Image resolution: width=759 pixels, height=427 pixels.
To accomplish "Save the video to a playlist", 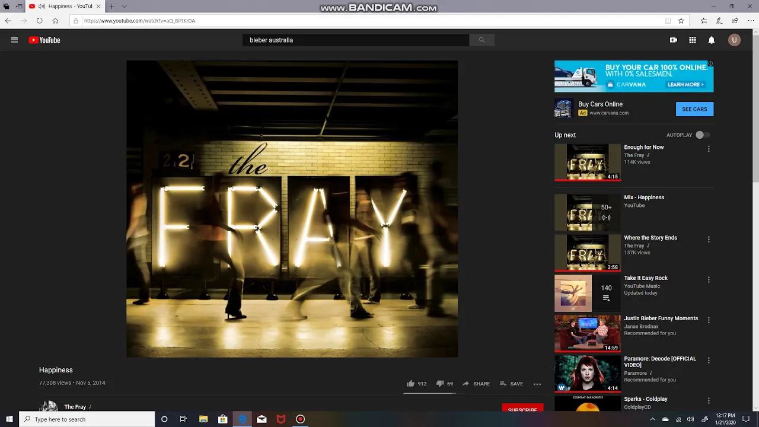I will (x=511, y=384).
